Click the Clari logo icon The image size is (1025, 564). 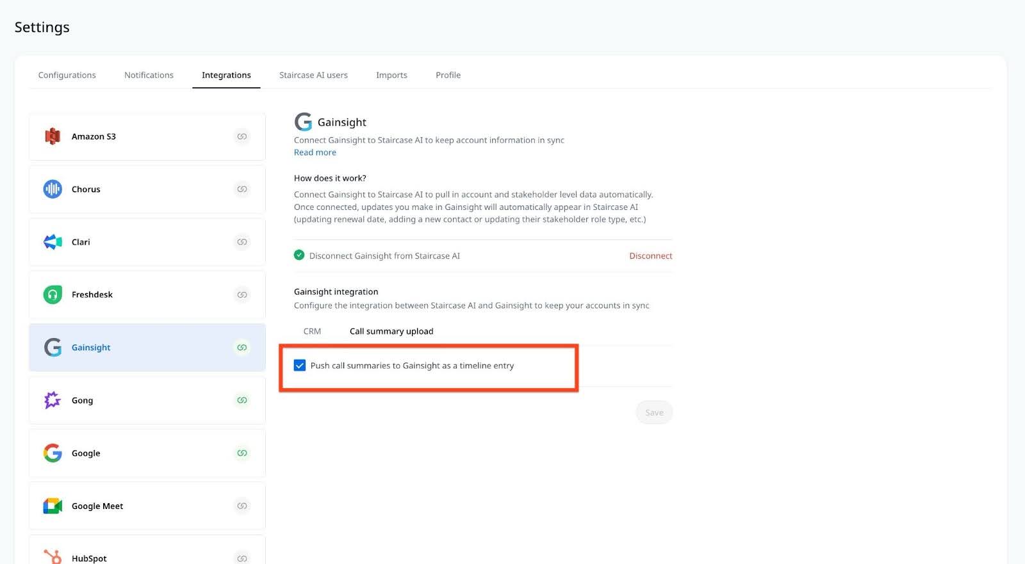tap(53, 242)
